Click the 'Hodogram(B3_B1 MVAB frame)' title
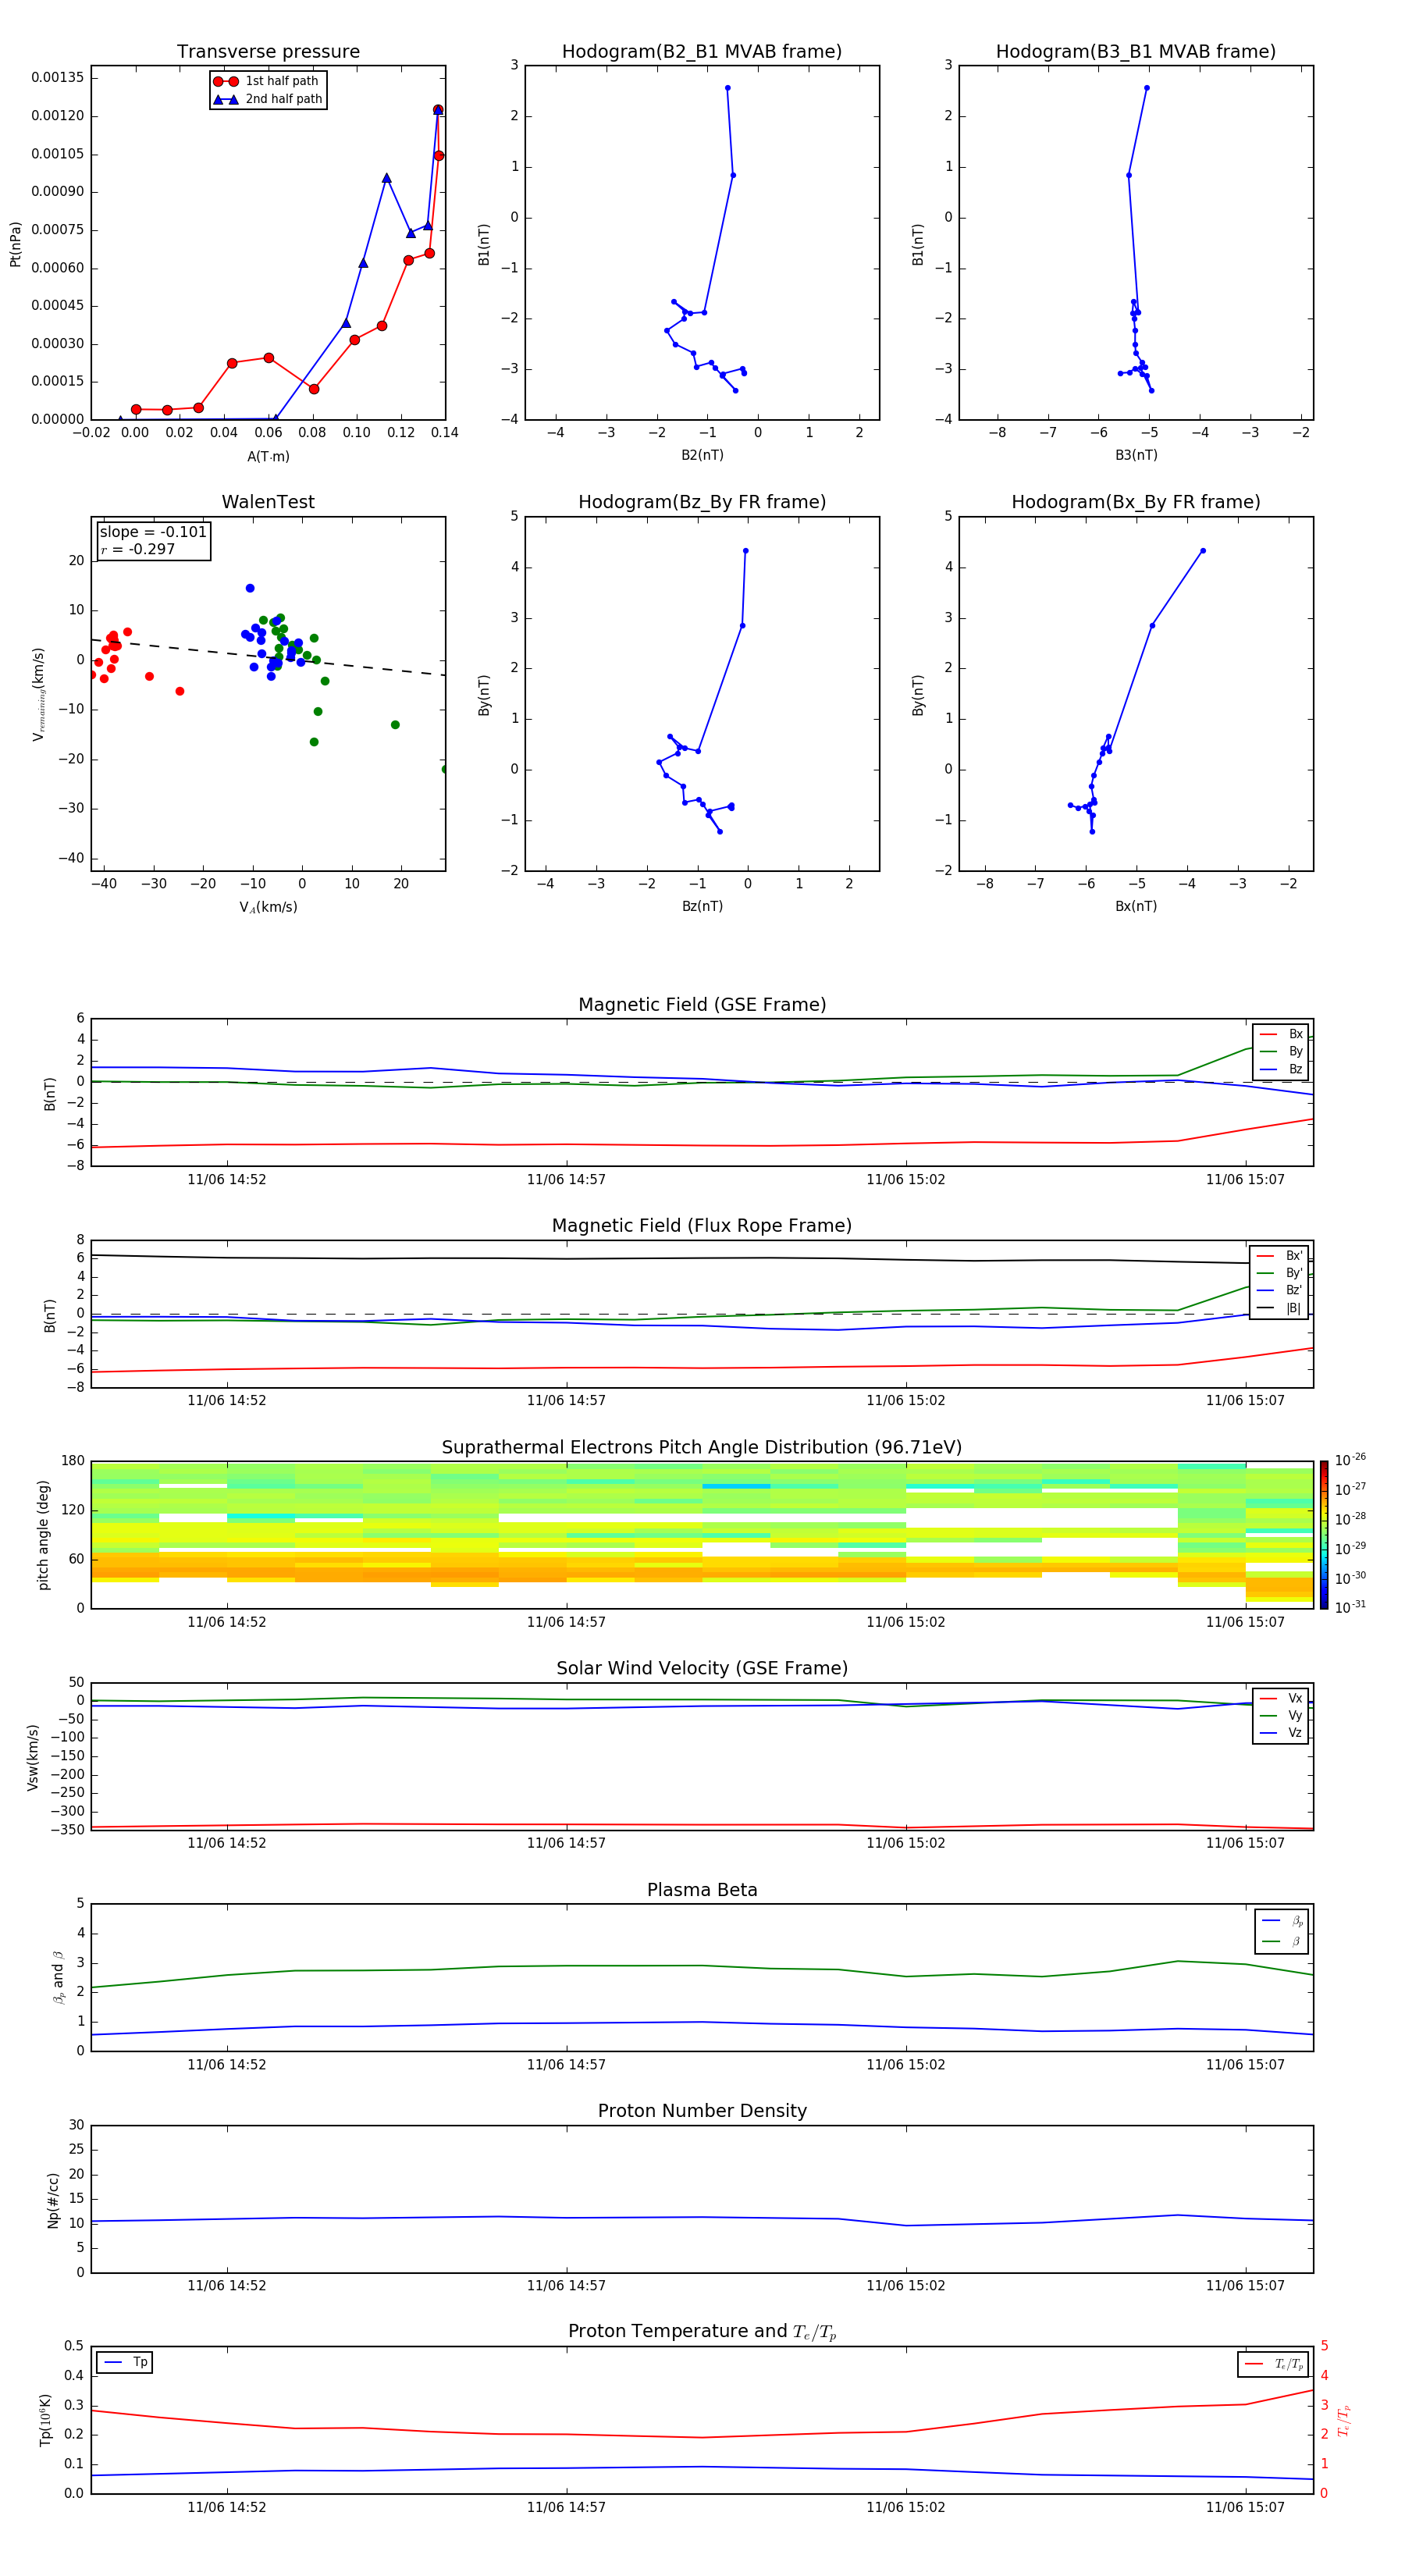This screenshot has height=2576, width=1405. click(x=1136, y=51)
